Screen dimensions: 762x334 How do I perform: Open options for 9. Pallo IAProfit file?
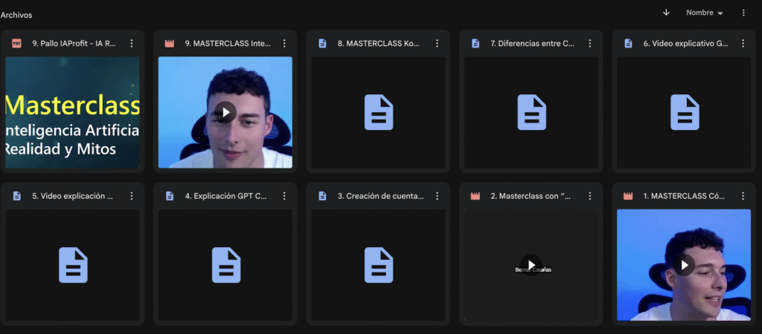tap(132, 44)
